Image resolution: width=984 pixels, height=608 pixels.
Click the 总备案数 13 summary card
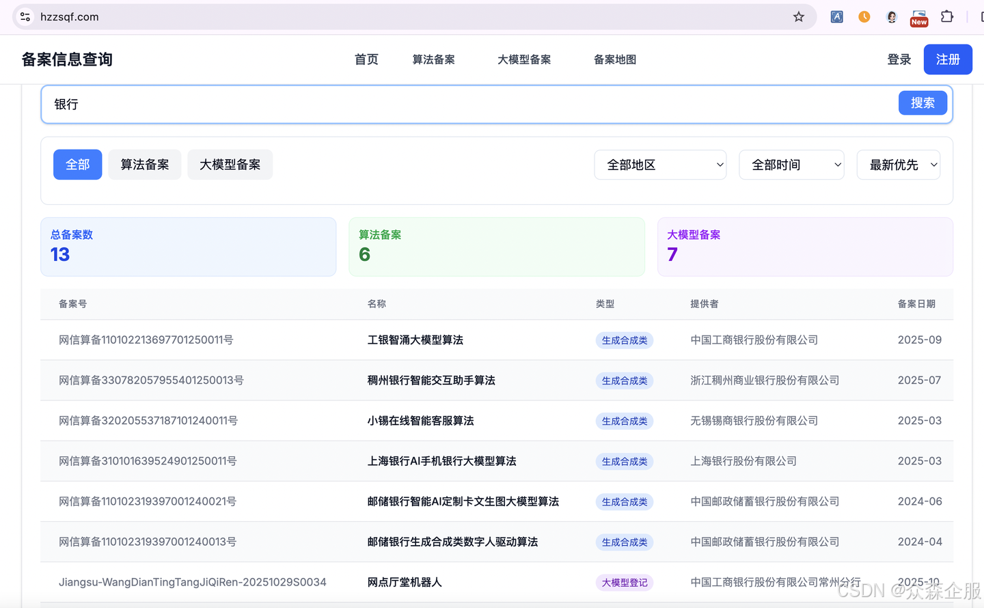(x=189, y=247)
